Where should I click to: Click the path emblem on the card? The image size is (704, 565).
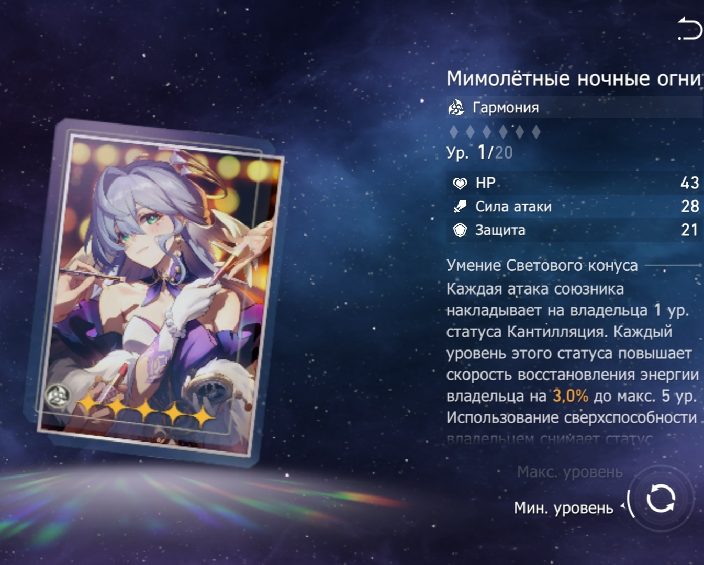point(56,395)
